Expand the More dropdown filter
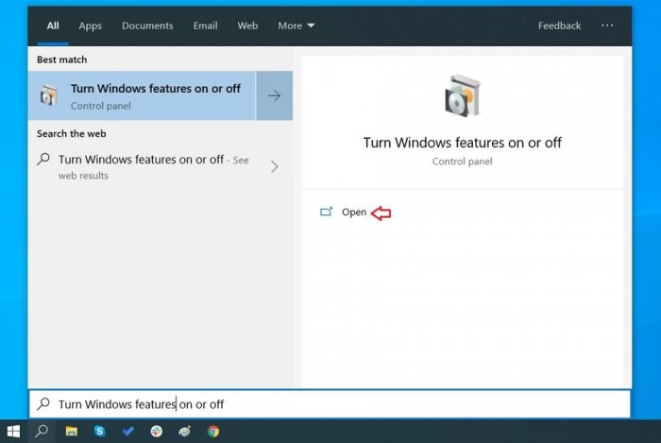The height and width of the screenshot is (443, 661). [296, 26]
